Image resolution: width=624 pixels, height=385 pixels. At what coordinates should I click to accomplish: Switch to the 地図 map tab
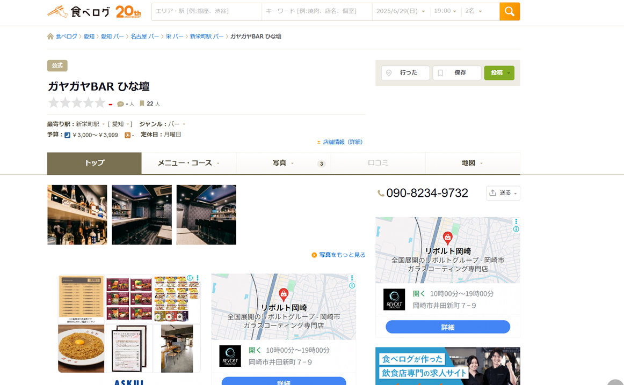click(472, 163)
